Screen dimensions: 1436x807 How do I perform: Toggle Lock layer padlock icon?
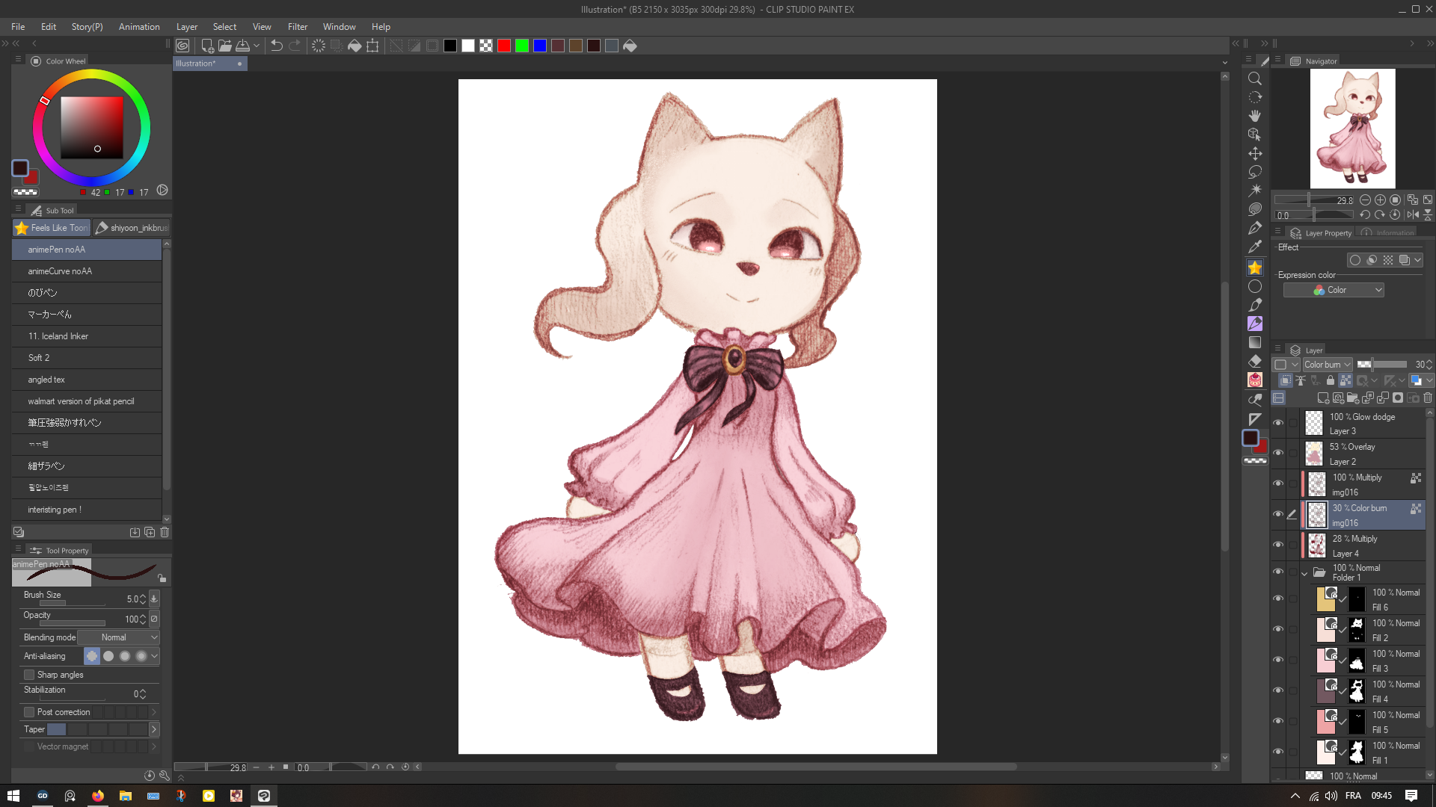click(1330, 380)
